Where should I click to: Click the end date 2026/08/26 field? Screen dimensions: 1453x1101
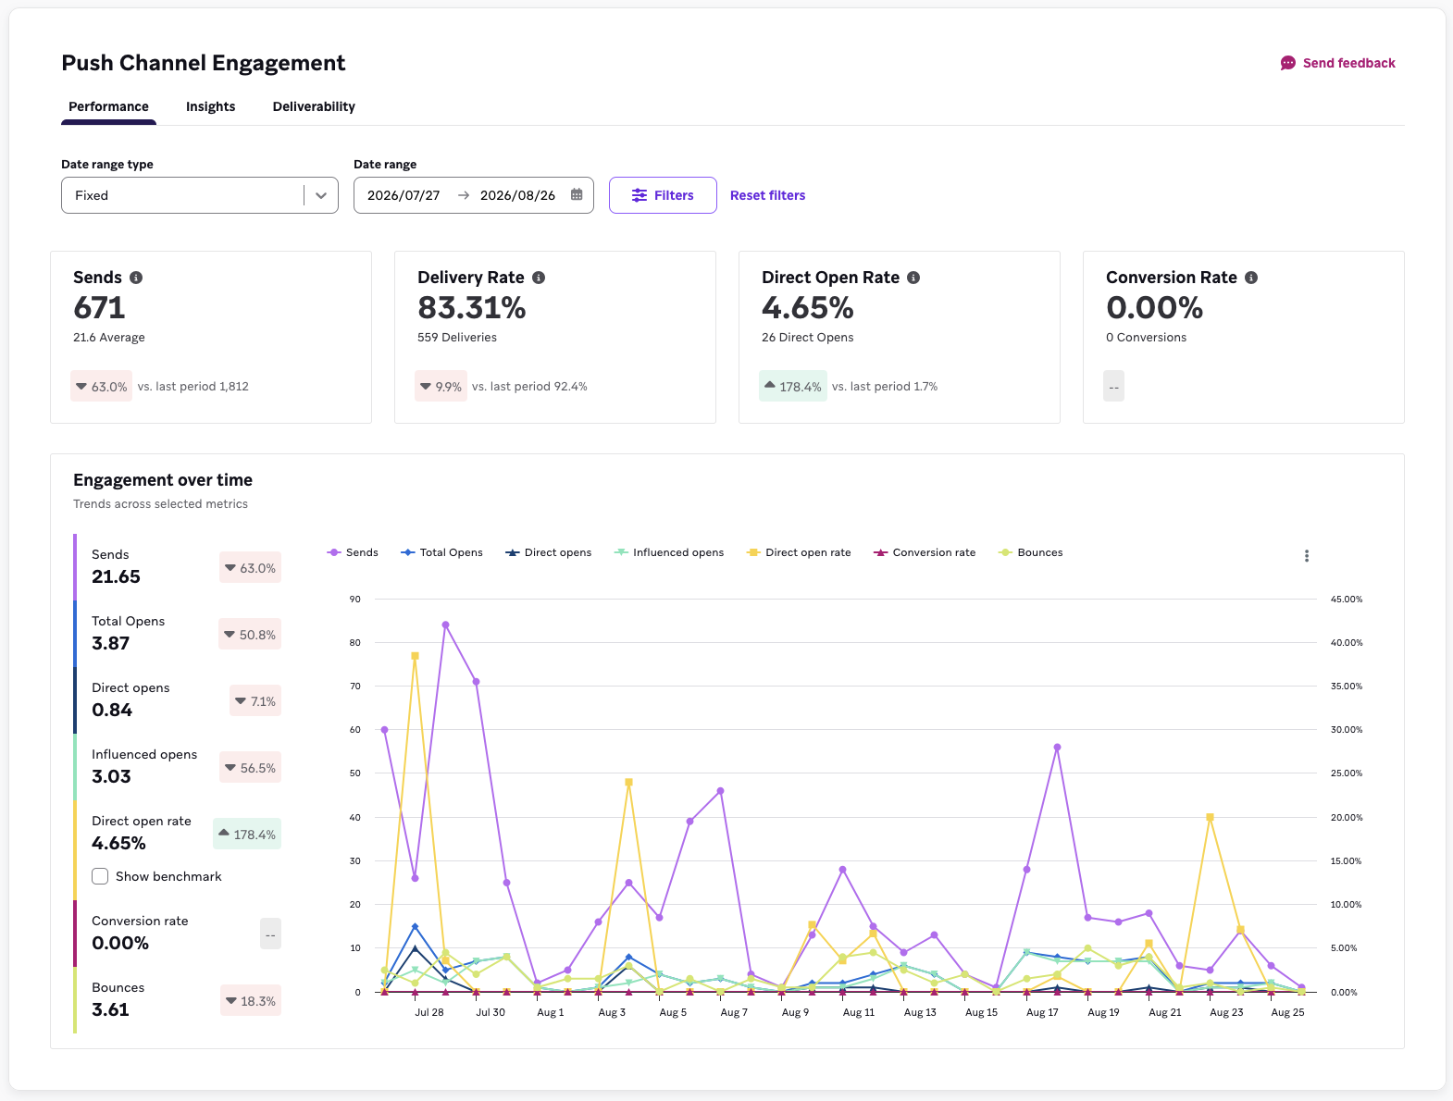click(517, 195)
